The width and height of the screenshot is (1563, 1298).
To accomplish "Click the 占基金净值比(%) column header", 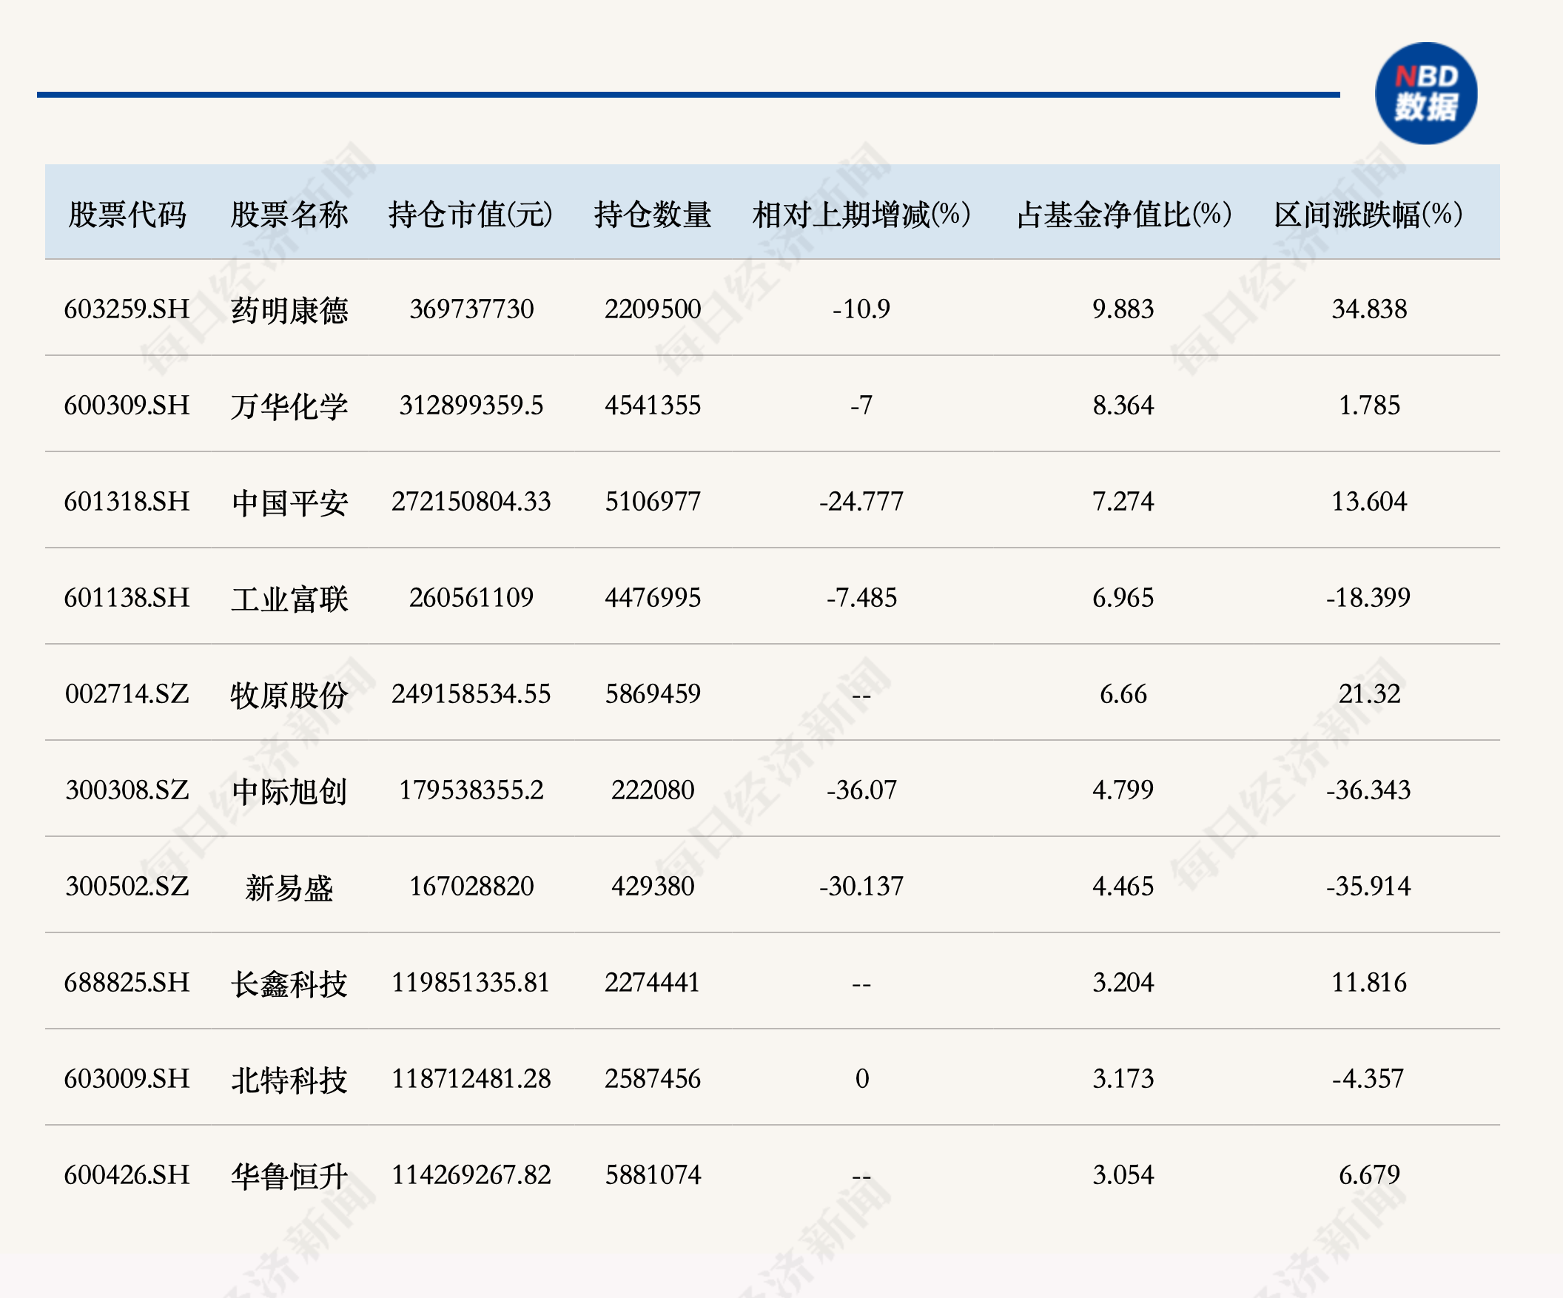I will 1123,215.
